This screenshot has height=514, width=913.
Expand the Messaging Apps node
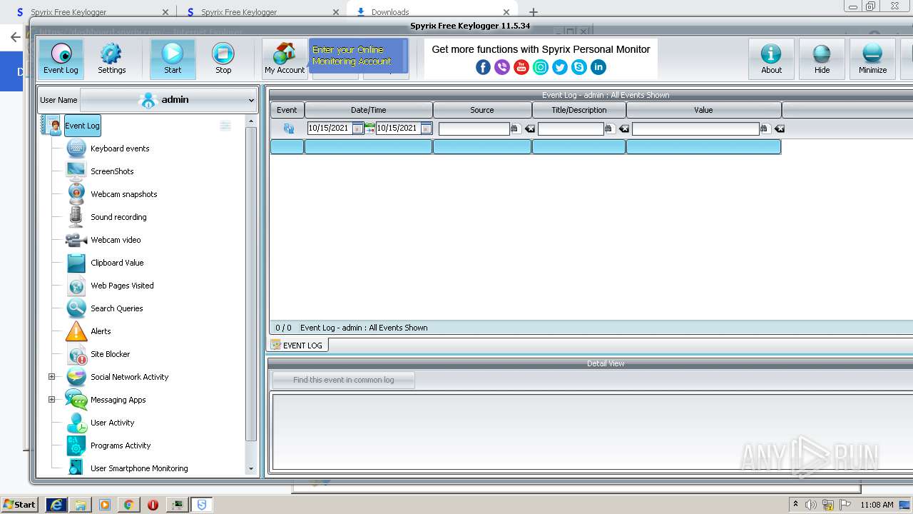click(x=51, y=400)
